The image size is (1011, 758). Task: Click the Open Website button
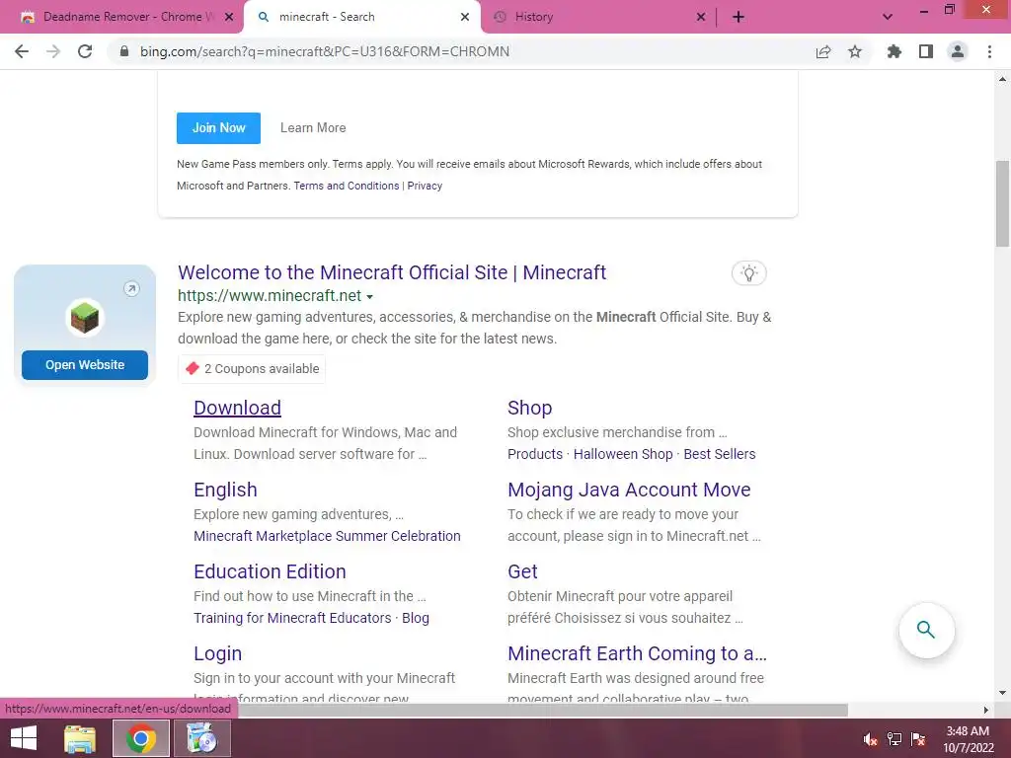(85, 365)
